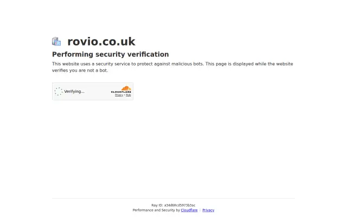The image size is (347, 217).
Task: Click the paragraph about malicious bots
Action: 172,67
